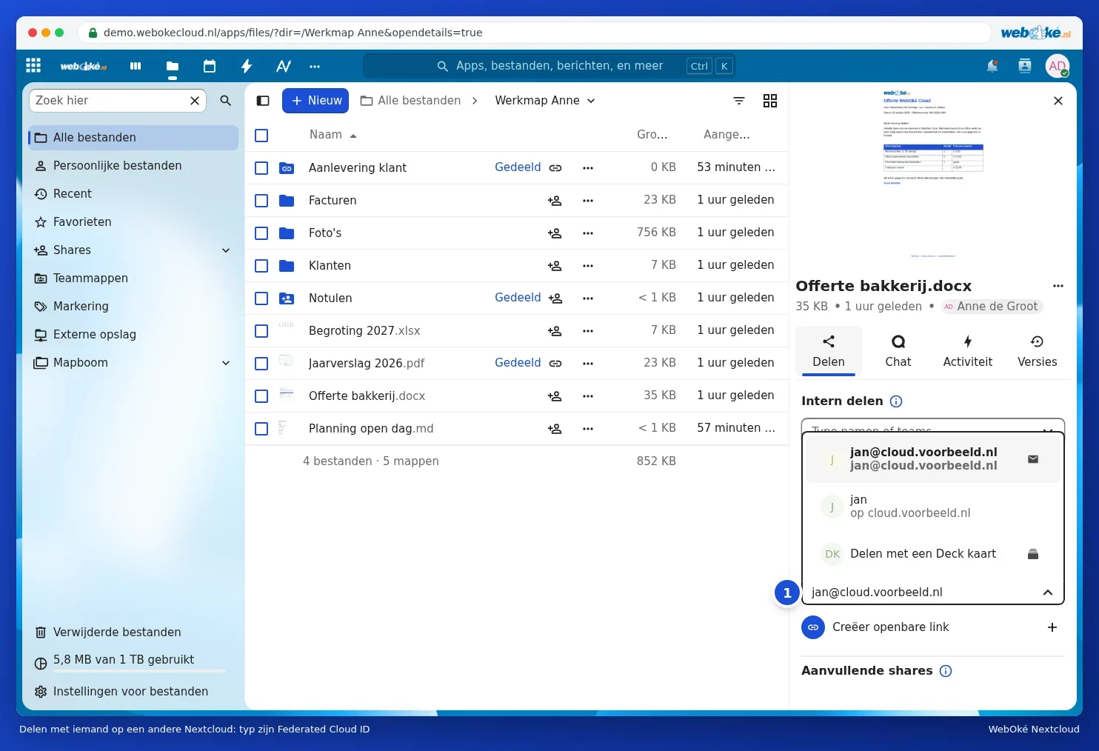
Task: Open Externe opslag view
Action: (133, 335)
